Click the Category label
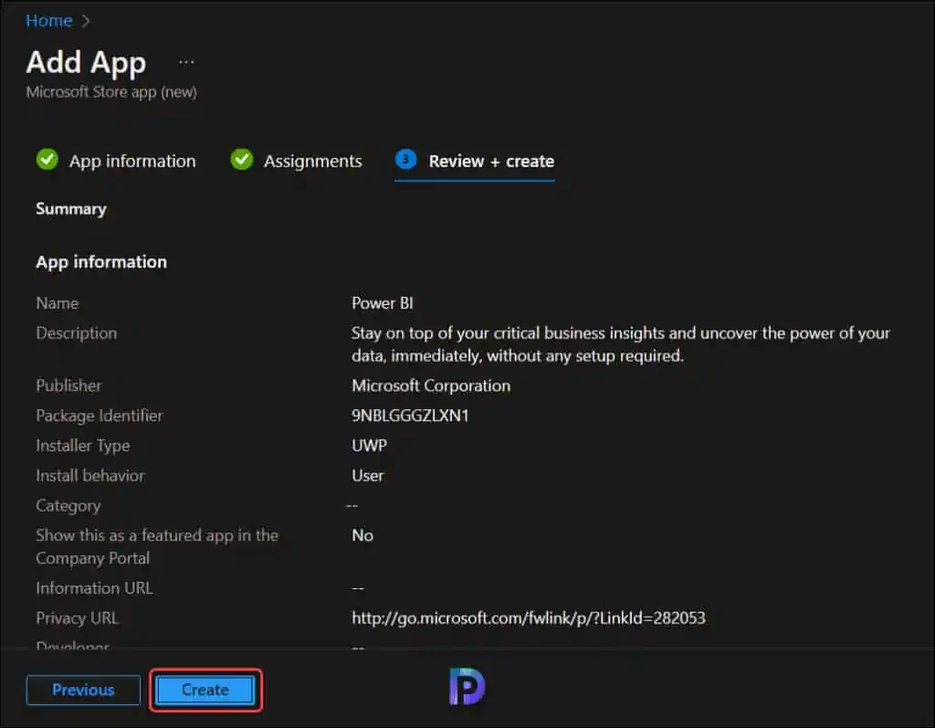Viewport: 935px width, 728px height. click(68, 506)
